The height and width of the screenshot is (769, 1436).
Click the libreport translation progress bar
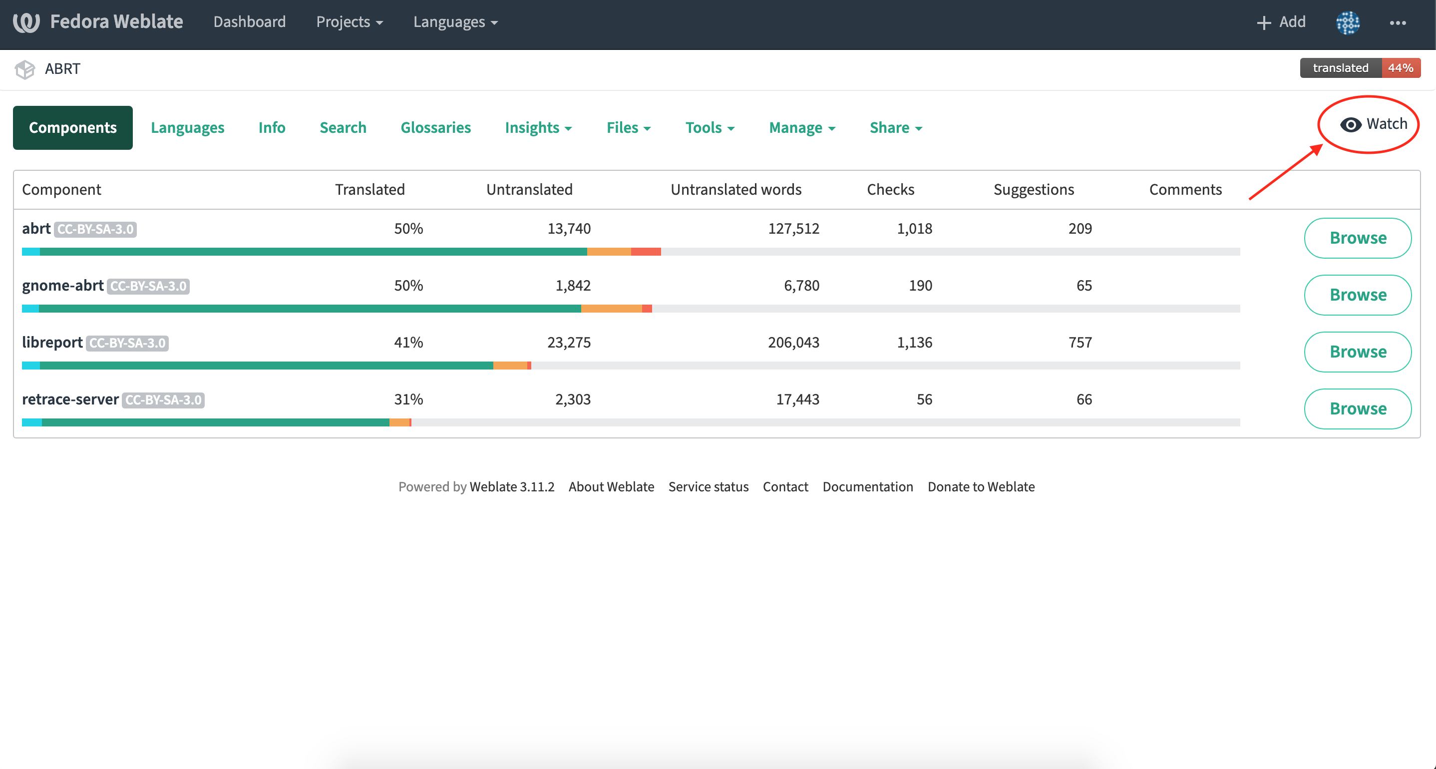coord(631,366)
